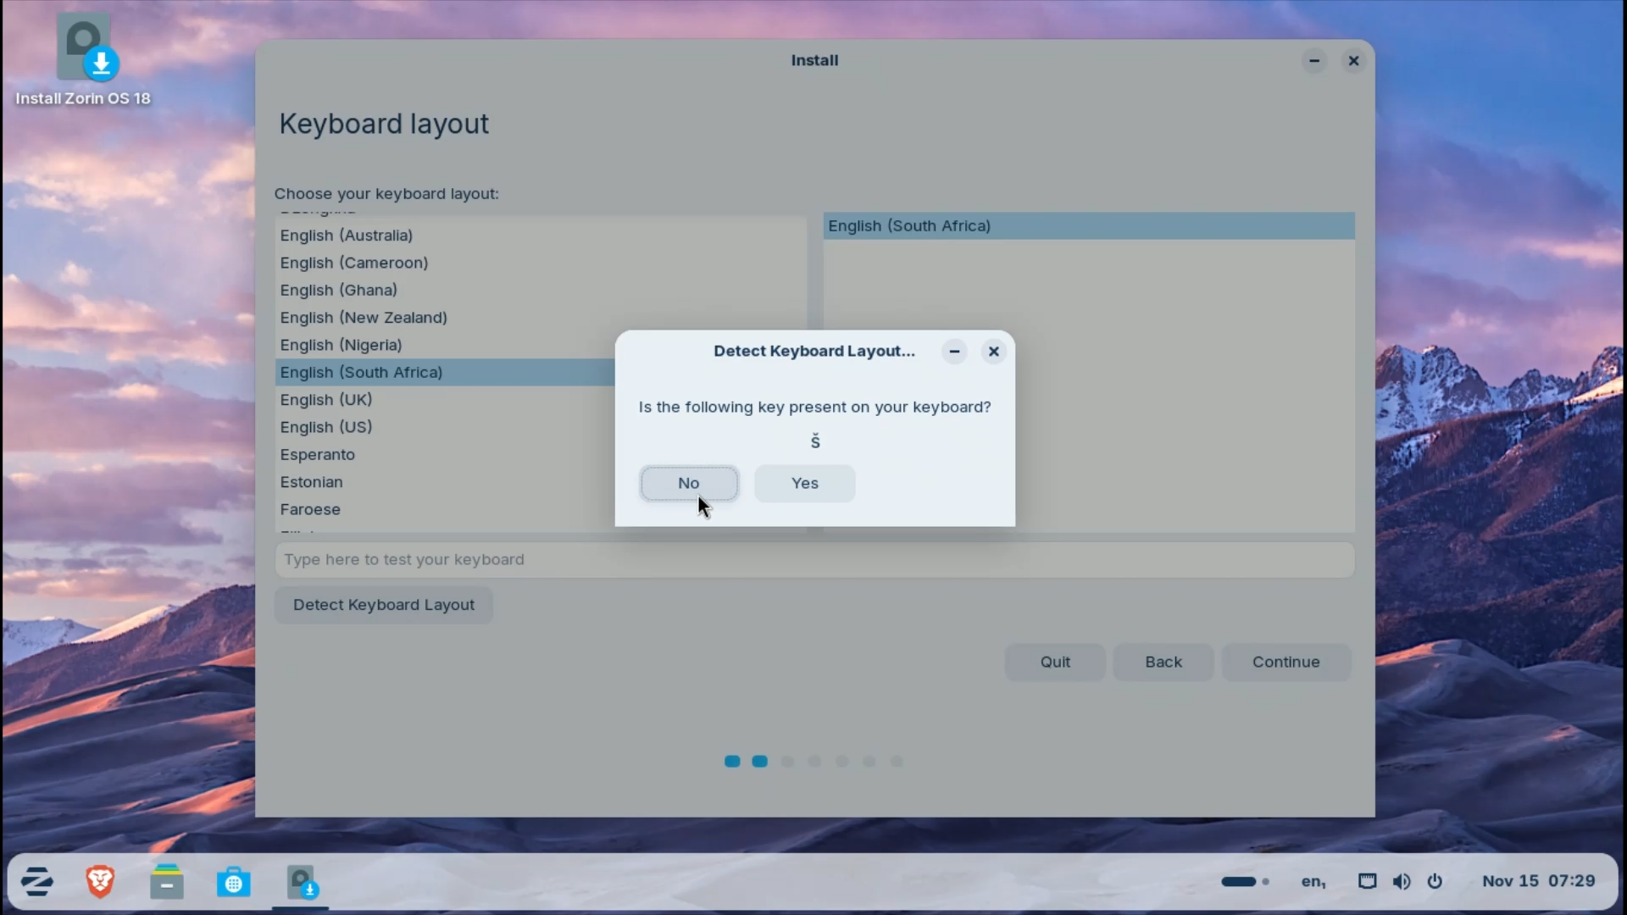Select English (UK) in the layout list

326,400
